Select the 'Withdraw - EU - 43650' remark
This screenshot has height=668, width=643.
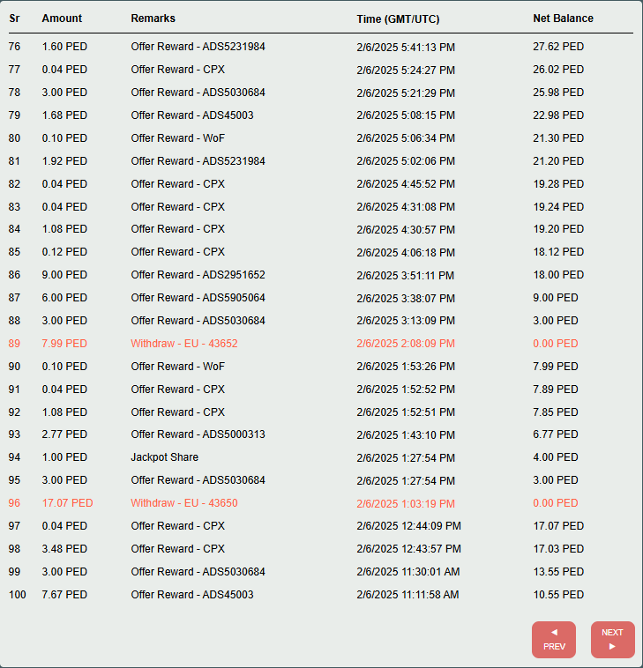pos(184,502)
